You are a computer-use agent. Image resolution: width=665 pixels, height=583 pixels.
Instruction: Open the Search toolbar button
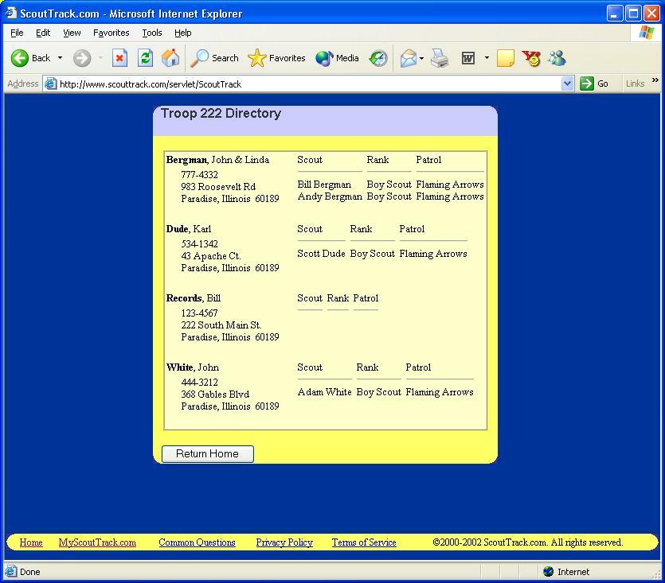pos(215,58)
